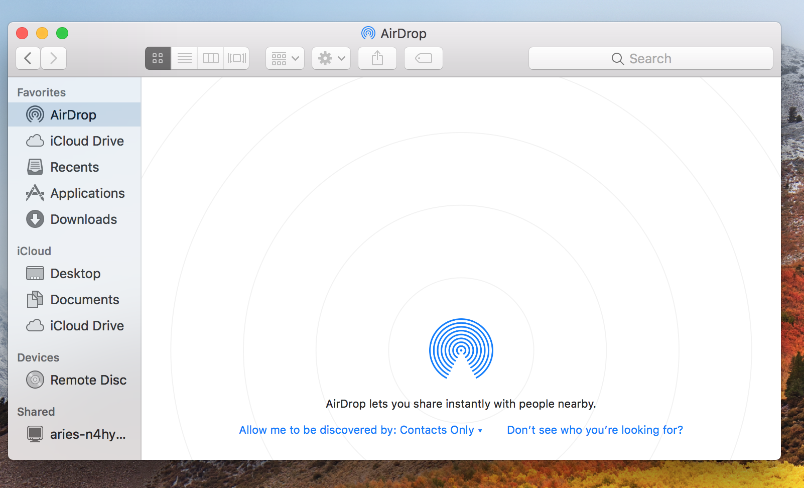Viewport: 804px width, 488px height.
Task: Switch to list view
Action: [x=184, y=58]
